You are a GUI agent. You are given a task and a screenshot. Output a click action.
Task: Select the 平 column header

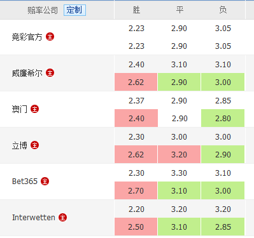pyautogui.click(x=180, y=10)
